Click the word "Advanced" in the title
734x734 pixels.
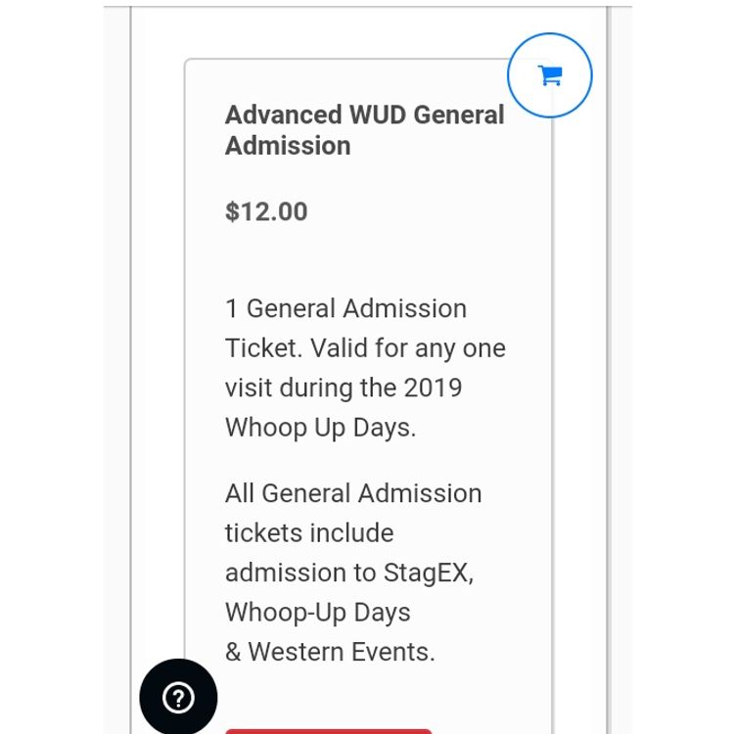point(284,115)
